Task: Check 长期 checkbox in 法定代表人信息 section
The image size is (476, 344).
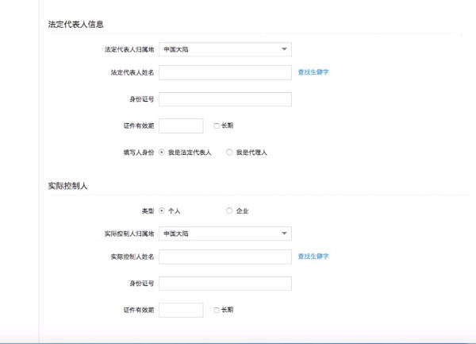Action: tap(217, 126)
